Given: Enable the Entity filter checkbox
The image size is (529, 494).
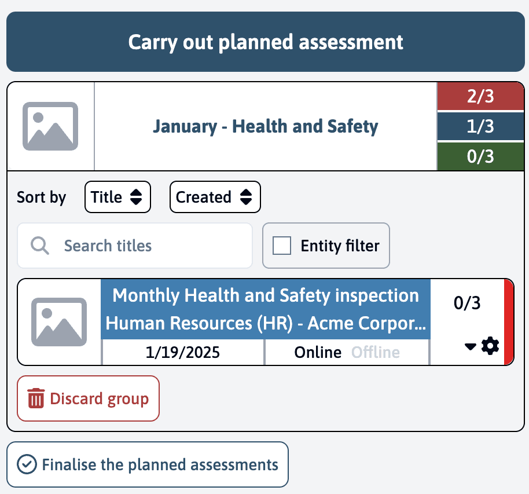Looking at the screenshot, I should (x=282, y=246).
